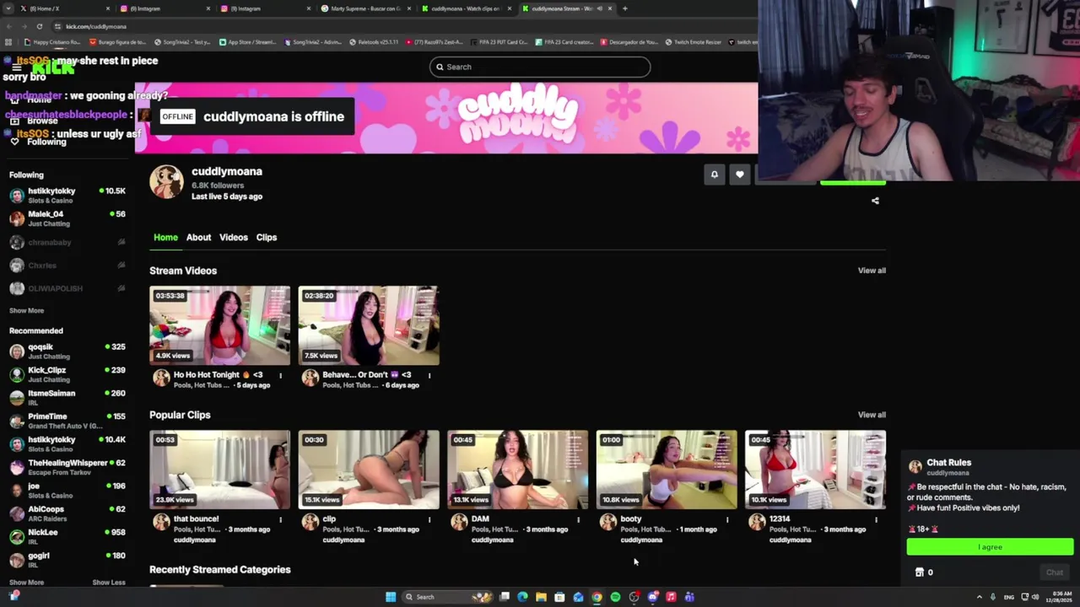Click the Chrome address bar

(x=405, y=26)
